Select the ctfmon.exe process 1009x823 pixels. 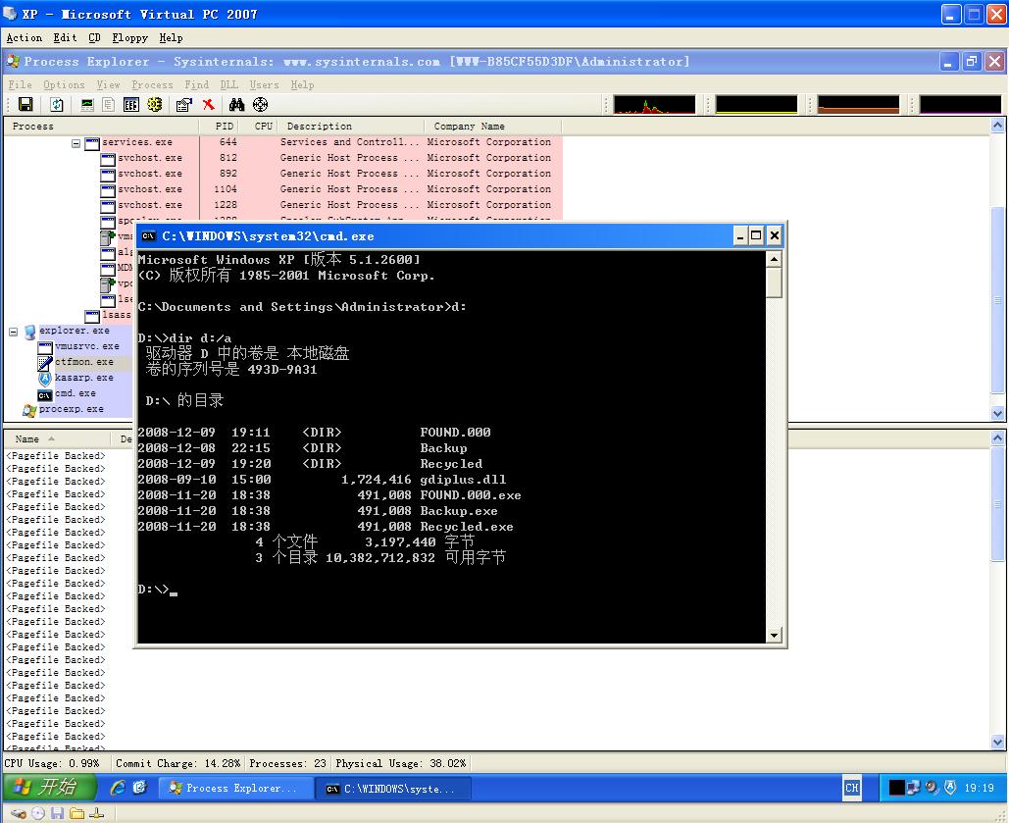pyautogui.click(x=83, y=362)
